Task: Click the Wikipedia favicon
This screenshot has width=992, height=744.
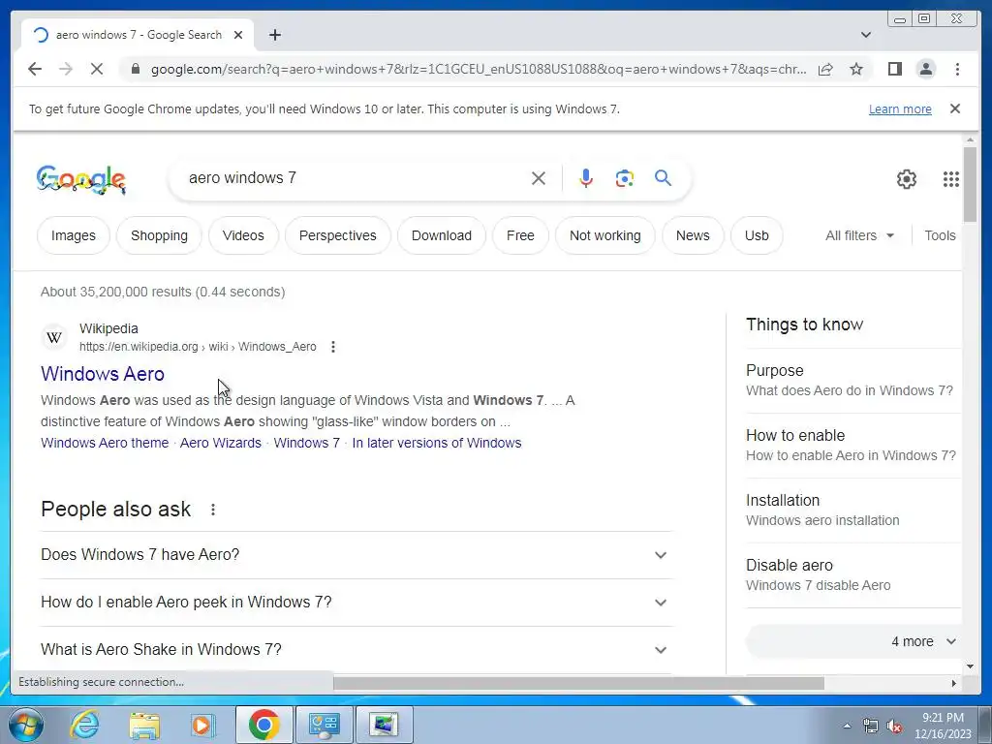Action: (54, 337)
